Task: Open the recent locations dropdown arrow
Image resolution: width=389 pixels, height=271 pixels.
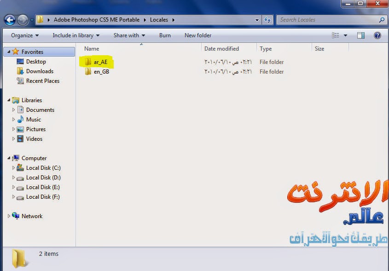Action: pos(32,20)
